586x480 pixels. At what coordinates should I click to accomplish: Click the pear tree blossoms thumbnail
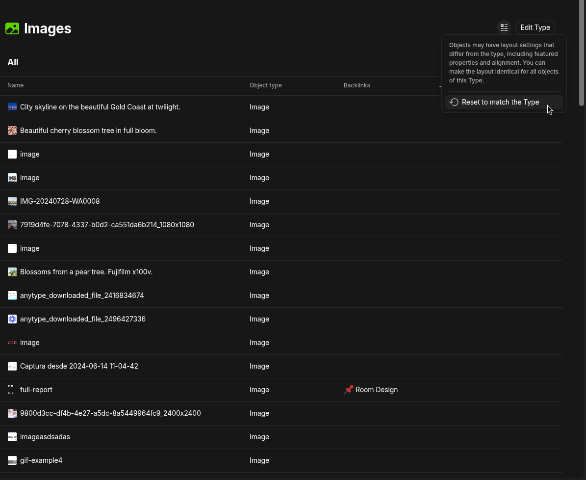[12, 272]
